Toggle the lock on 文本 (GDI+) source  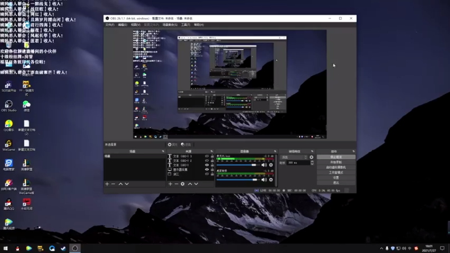tap(212, 165)
